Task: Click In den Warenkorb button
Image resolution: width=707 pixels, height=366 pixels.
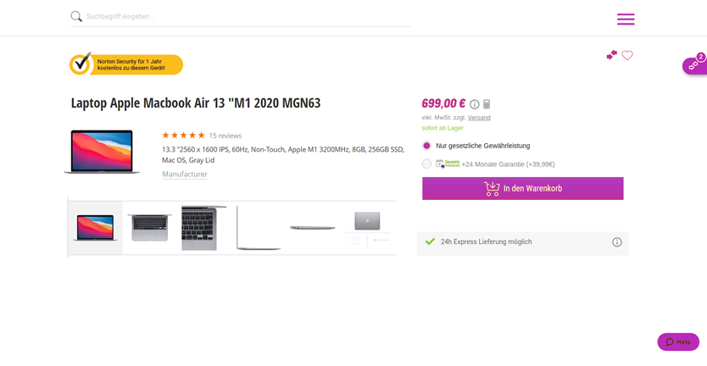Action: click(x=522, y=188)
